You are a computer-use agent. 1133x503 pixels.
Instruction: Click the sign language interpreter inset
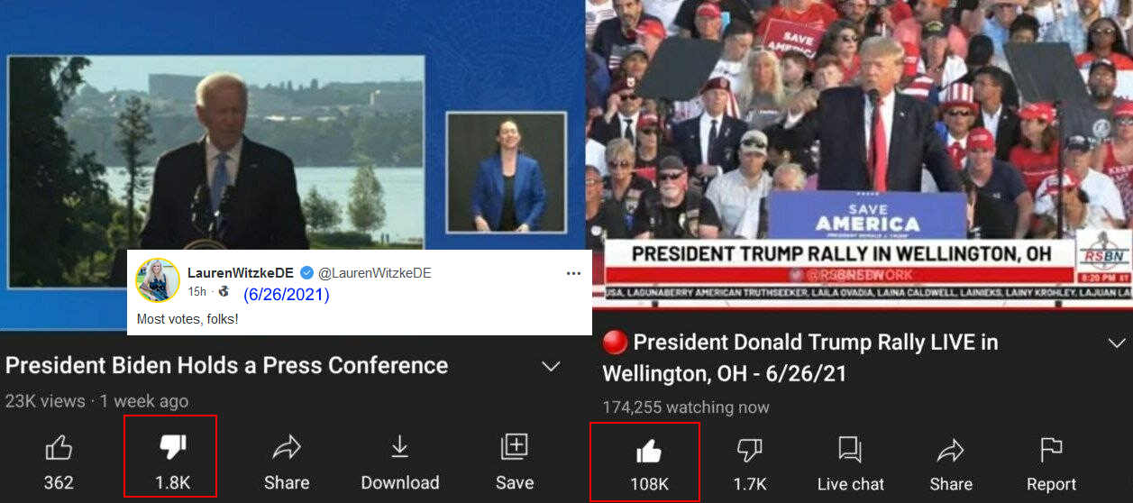point(506,172)
